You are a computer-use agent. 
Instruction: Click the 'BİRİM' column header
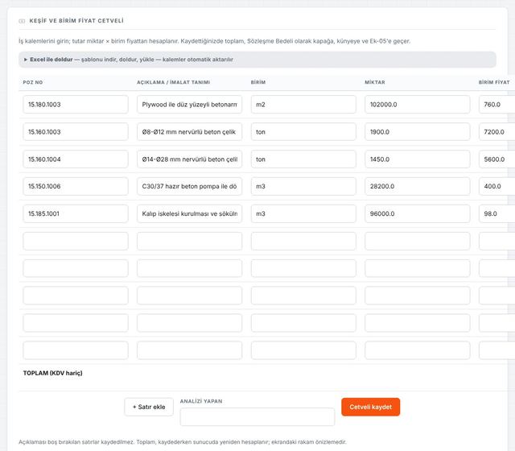(x=258, y=82)
